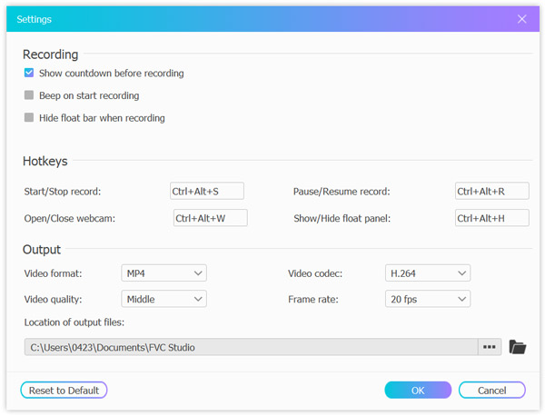The width and height of the screenshot is (545, 416).
Task: Edit the Start/Stop record hotkey field
Action: 207,191
